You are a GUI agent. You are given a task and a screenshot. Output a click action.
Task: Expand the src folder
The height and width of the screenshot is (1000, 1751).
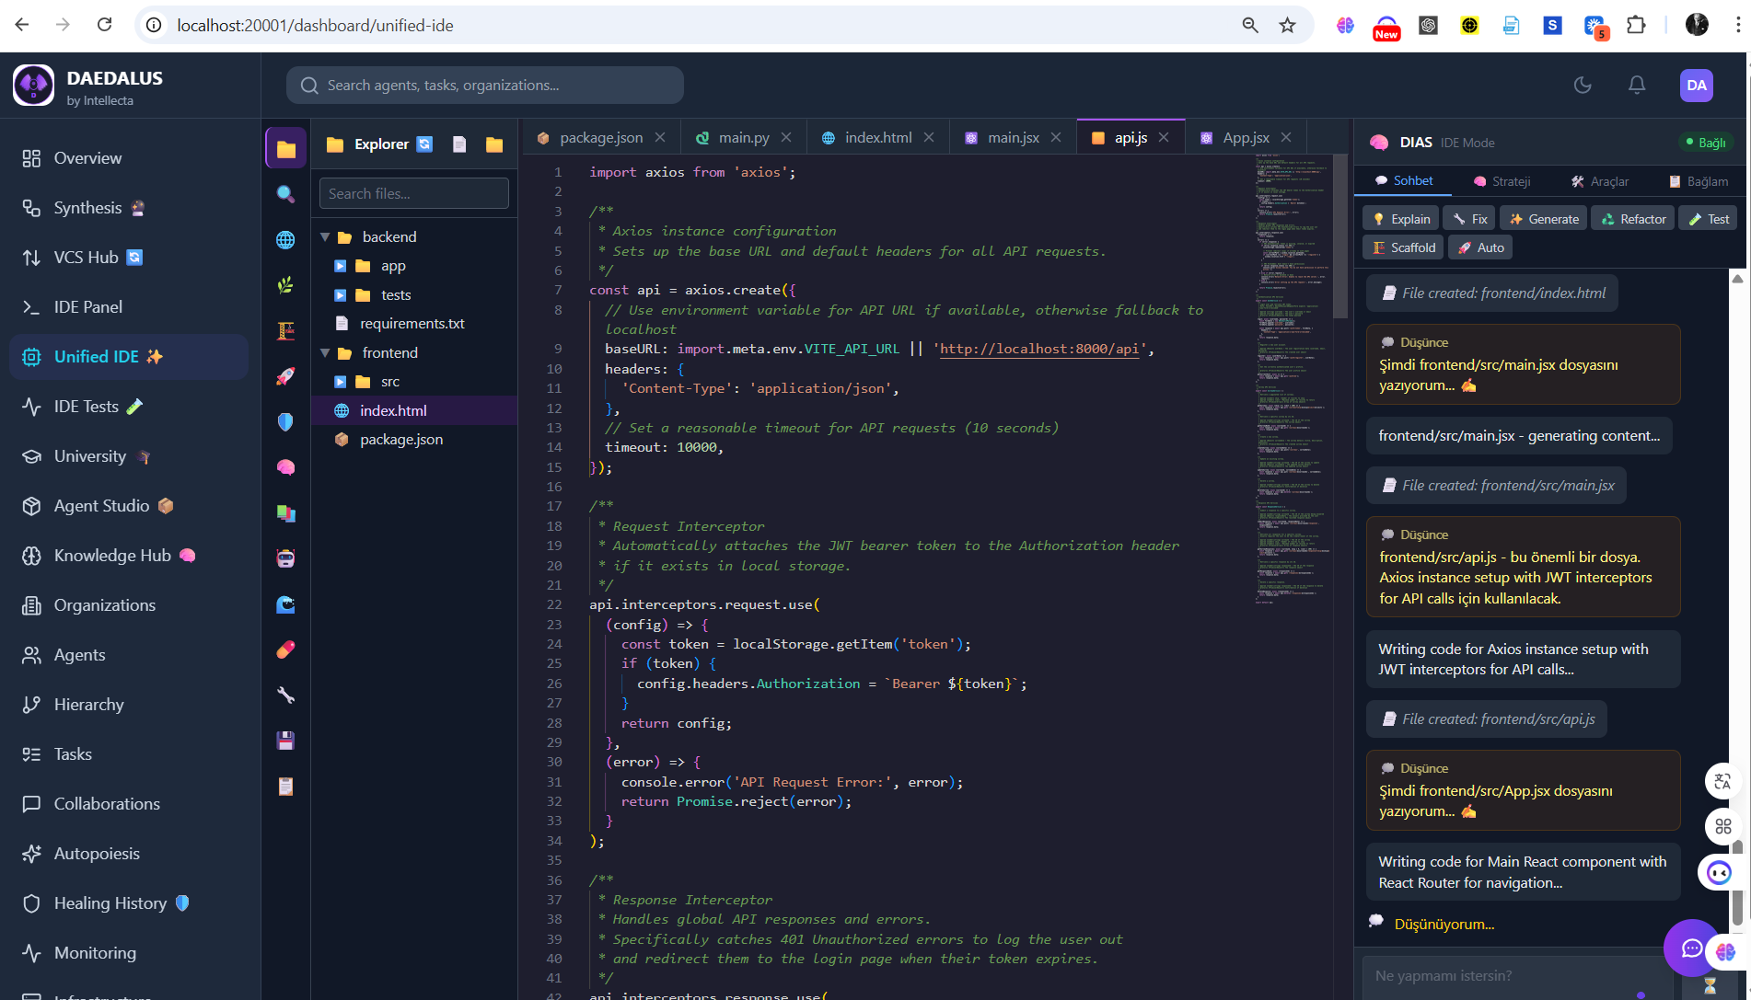[340, 382]
